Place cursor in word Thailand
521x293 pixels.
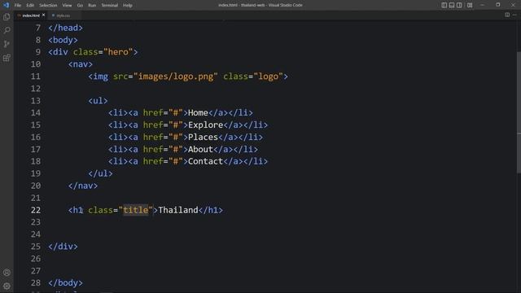click(x=178, y=210)
